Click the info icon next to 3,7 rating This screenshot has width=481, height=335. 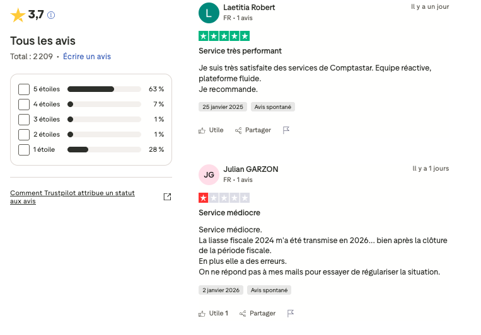click(51, 15)
